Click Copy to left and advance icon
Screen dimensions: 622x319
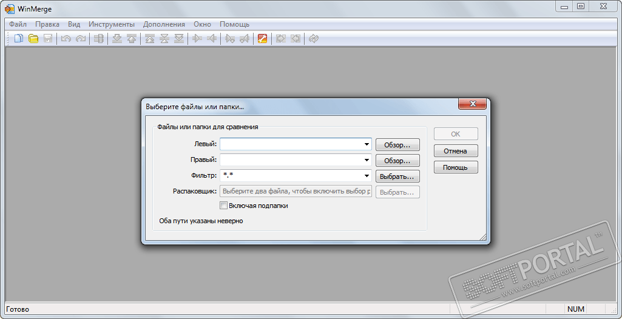pos(245,38)
